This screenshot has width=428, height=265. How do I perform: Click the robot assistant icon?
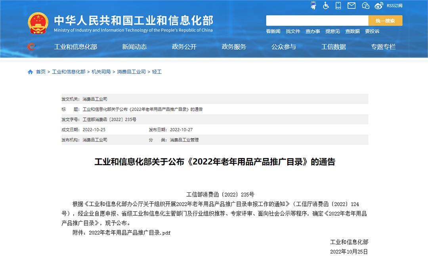click(313, 6)
